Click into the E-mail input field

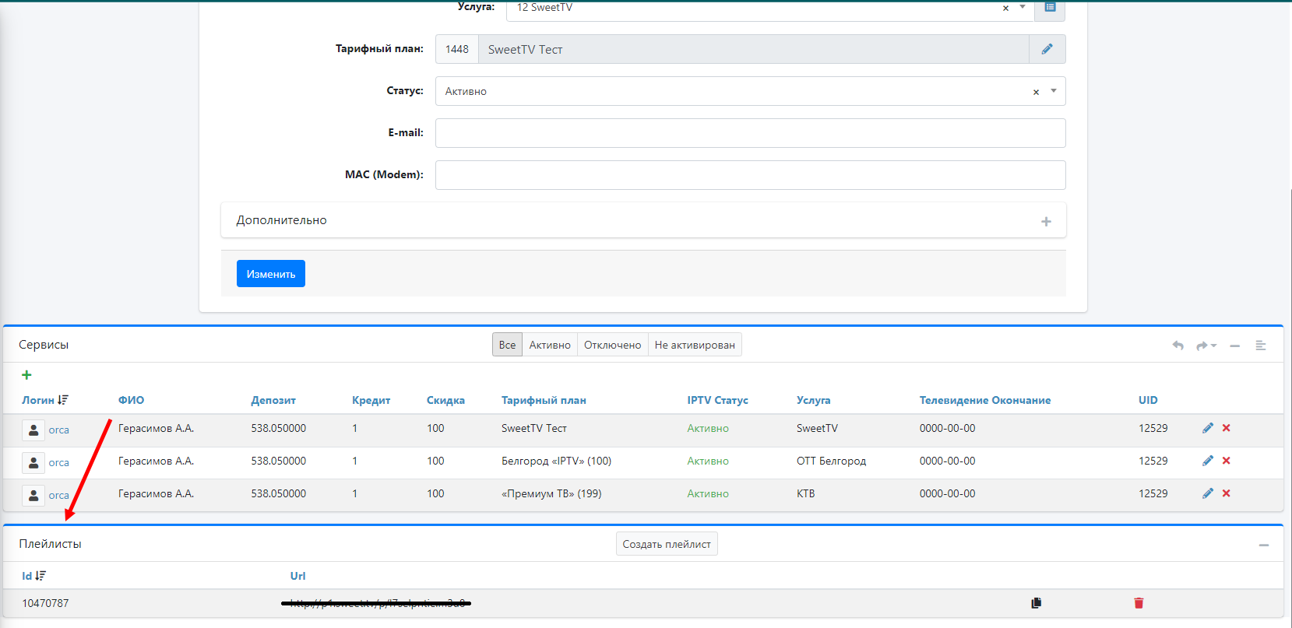(750, 133)
